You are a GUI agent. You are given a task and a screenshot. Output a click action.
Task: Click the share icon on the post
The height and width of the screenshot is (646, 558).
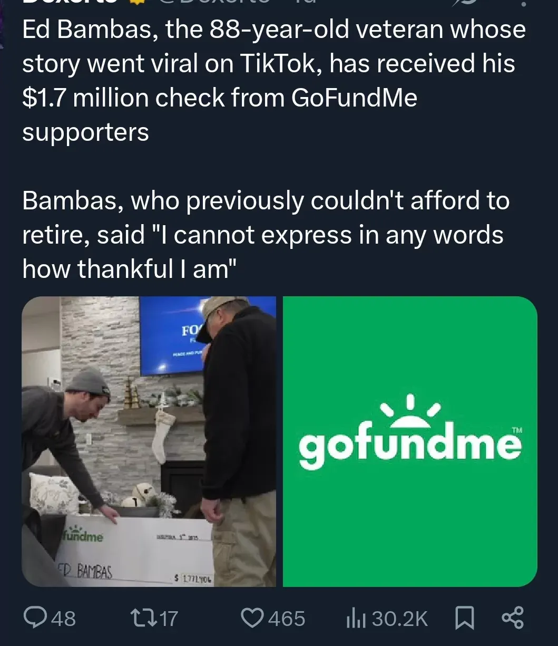point(513,618)
